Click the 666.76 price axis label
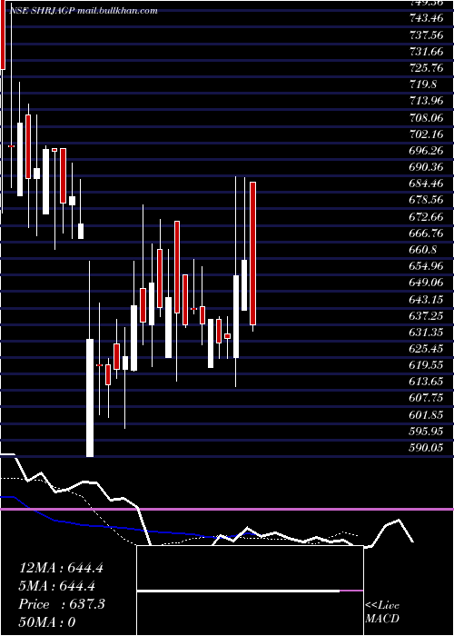The height and width of the screenshot is (636, 454). coord(424,234)
